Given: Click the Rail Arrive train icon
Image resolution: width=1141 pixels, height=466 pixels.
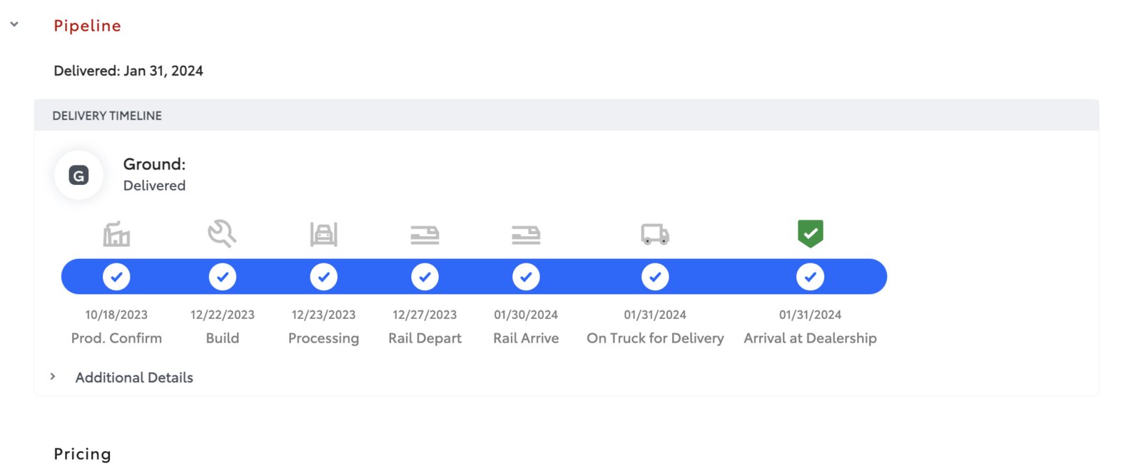Looking at the screenshot, I should tap(526, 234).
